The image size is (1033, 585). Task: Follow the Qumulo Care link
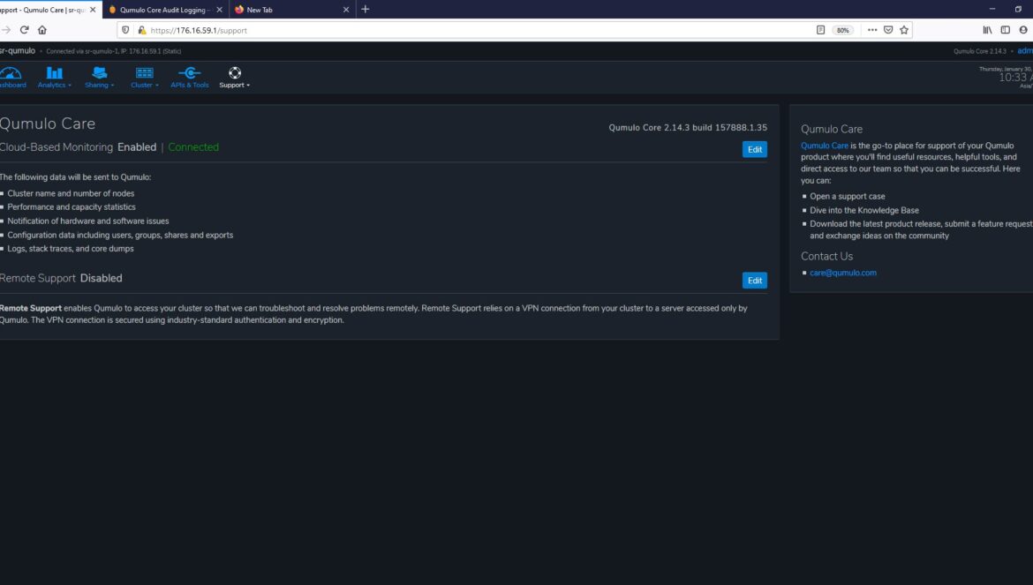(824, 146)
